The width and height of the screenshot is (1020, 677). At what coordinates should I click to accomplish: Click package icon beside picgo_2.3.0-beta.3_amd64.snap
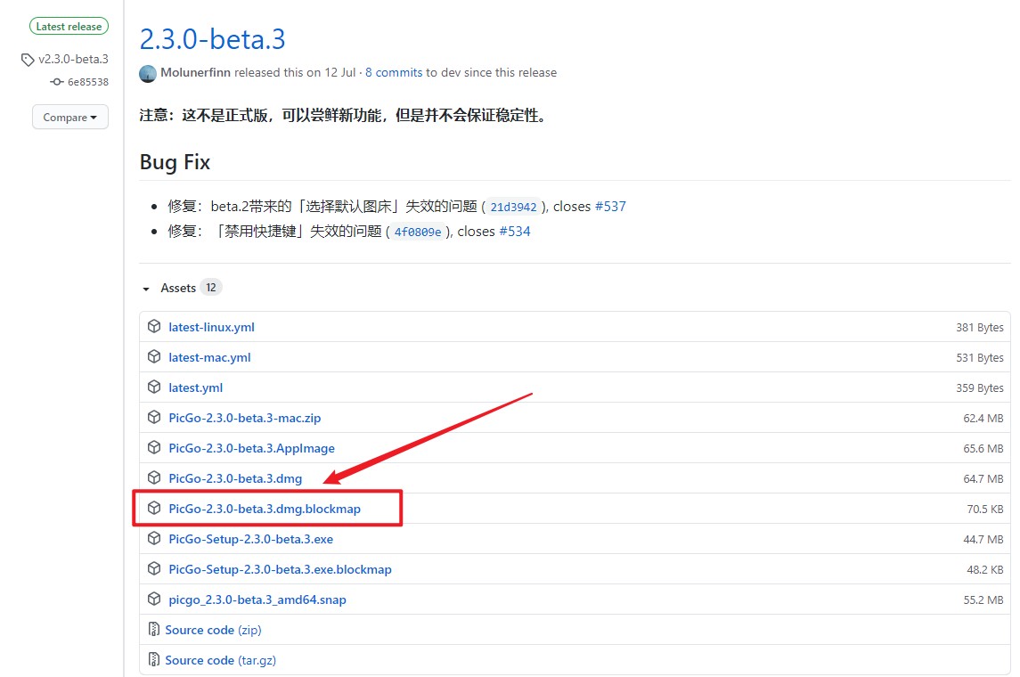point(154,599)
